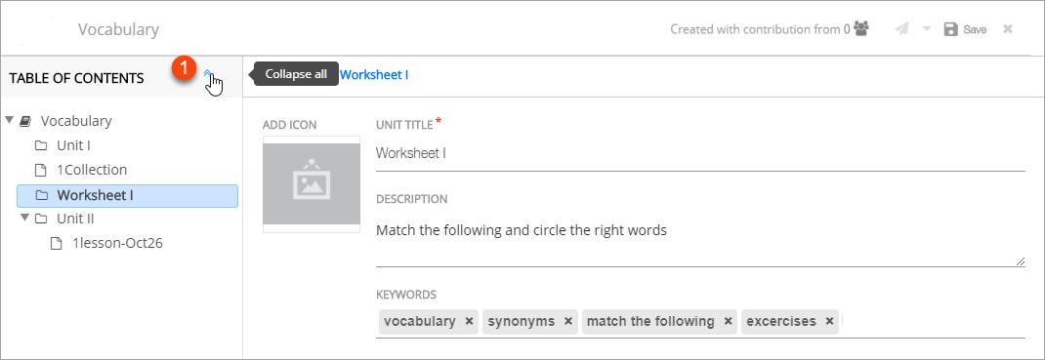Click into the Unit Title field
The height and width of the screenshot is (360, 1045).
pyautogui.click(x=700, y=154)
